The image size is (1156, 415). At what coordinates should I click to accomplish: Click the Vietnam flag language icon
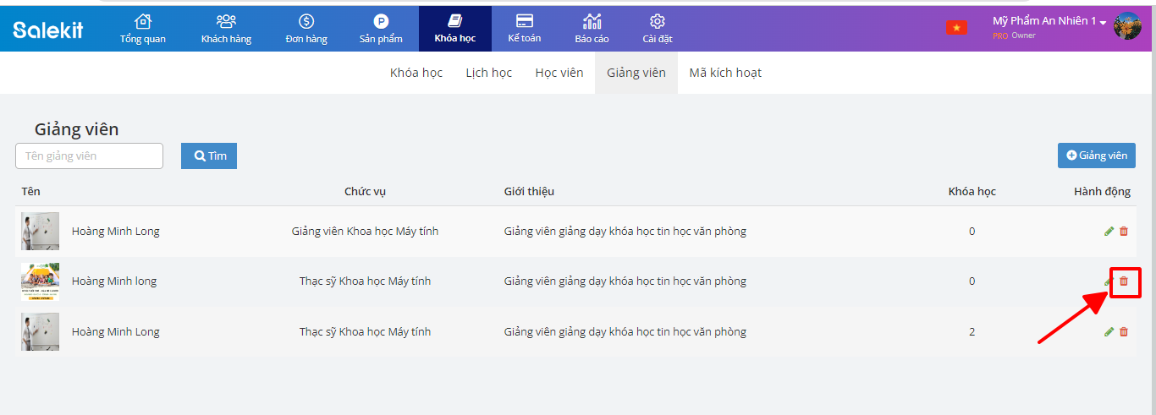pyautogui.click(x=956, y=28)
